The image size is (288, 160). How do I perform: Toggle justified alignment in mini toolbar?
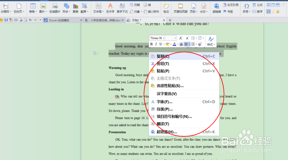[186, 44]
